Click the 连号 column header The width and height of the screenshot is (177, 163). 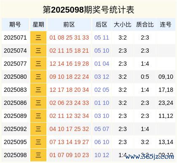166,24
